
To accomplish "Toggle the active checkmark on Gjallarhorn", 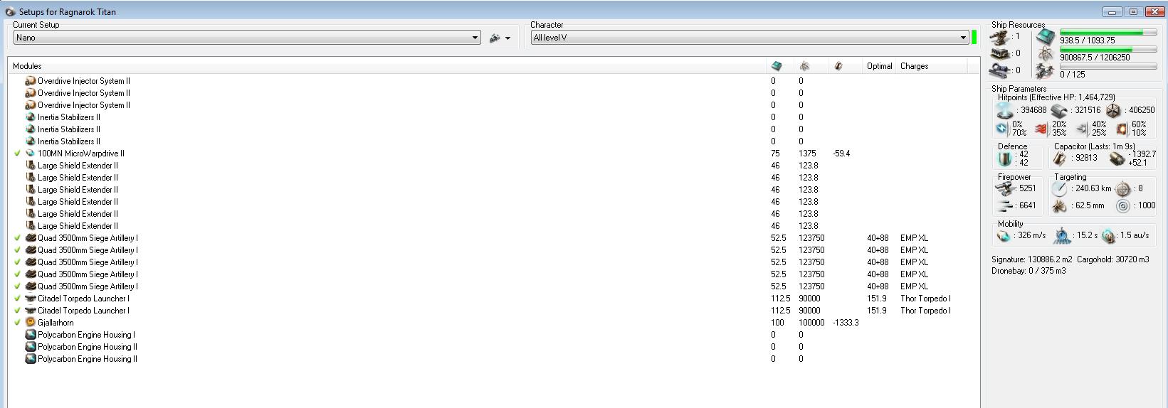I will click(18, 323).
